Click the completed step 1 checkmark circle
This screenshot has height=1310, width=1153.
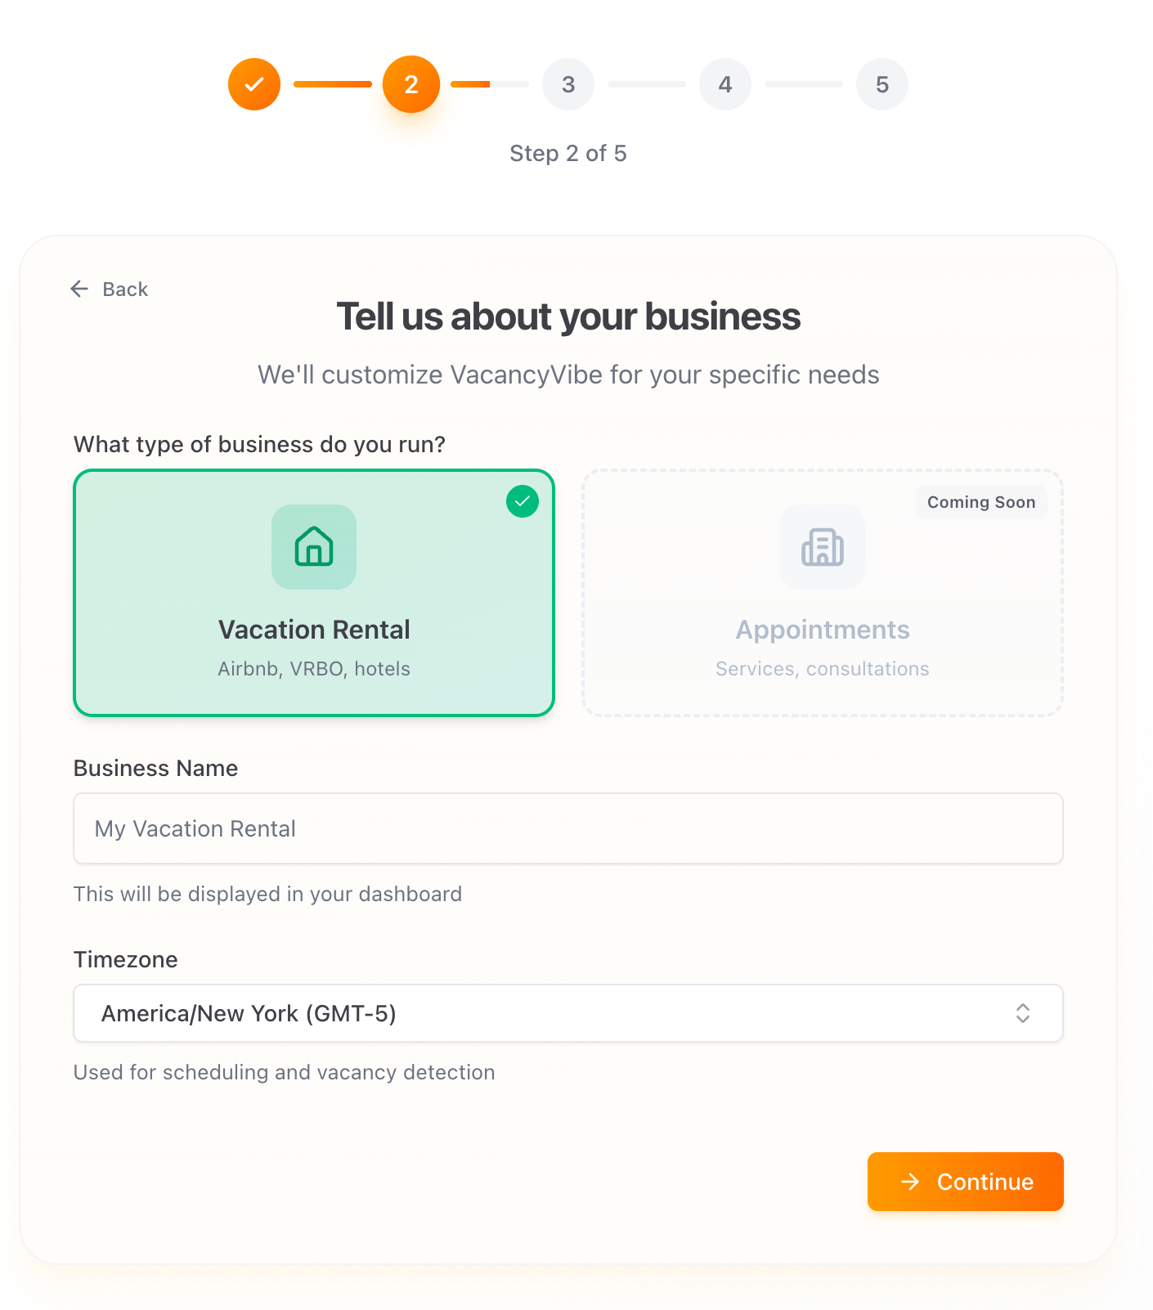254,83
